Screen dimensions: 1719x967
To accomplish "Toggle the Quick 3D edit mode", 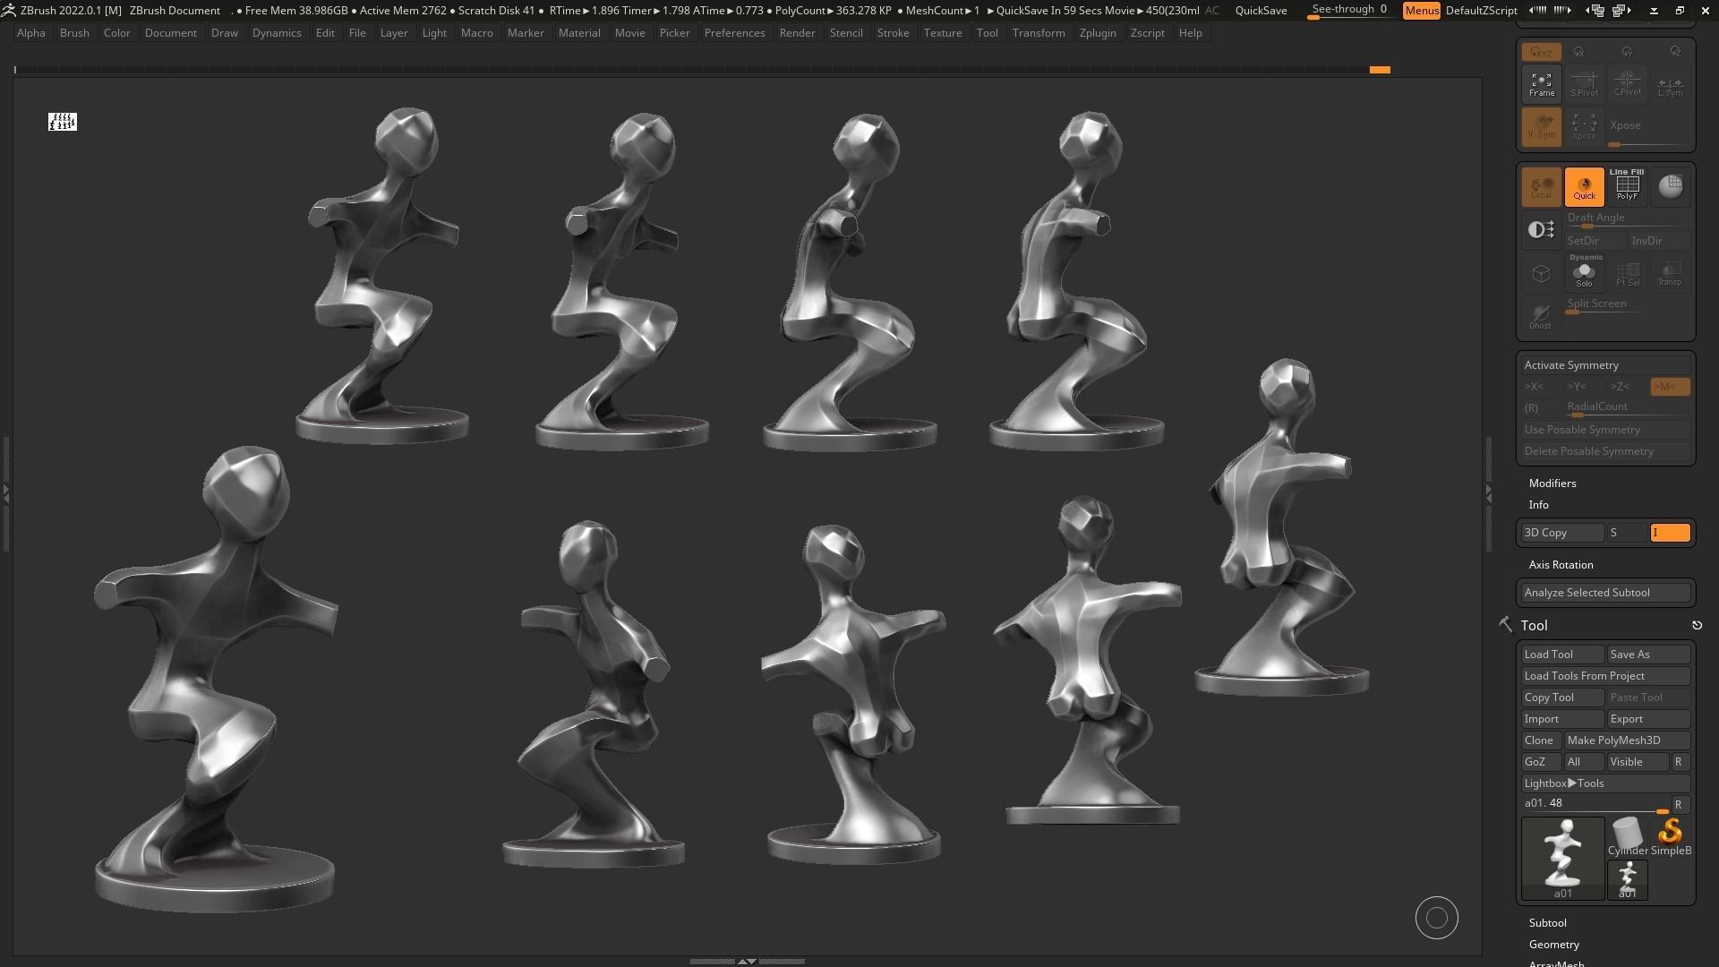I will coord(1584,185).
